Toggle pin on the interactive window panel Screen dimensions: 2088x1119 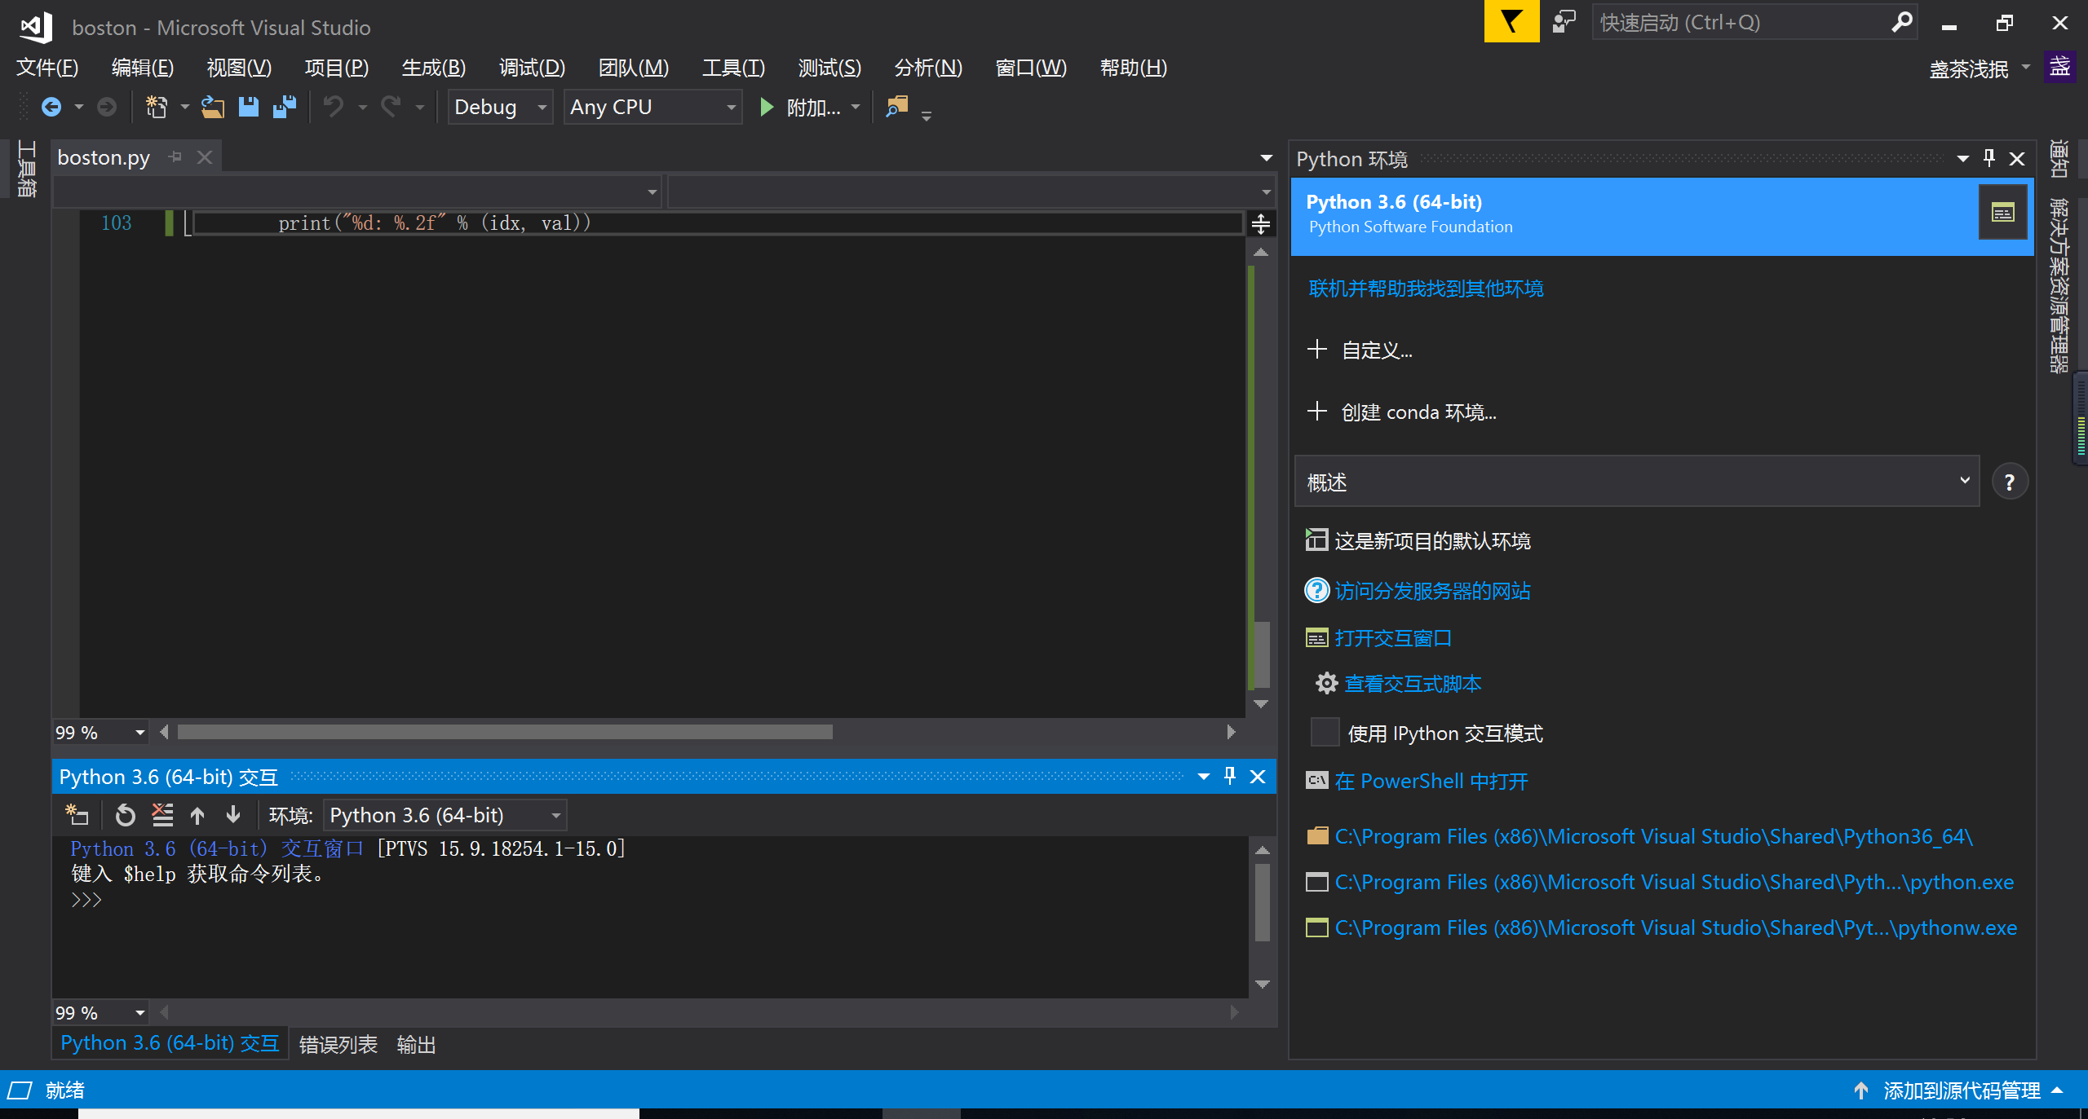coord(1230,776)
